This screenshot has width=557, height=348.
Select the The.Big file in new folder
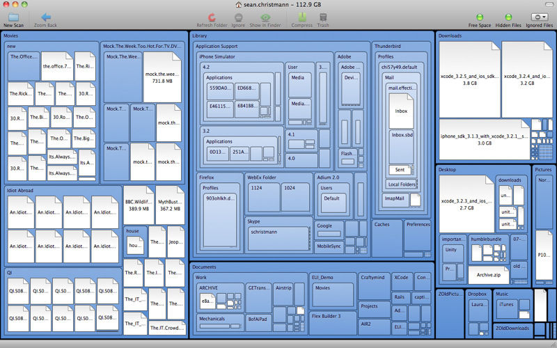[x=84, y=139]
